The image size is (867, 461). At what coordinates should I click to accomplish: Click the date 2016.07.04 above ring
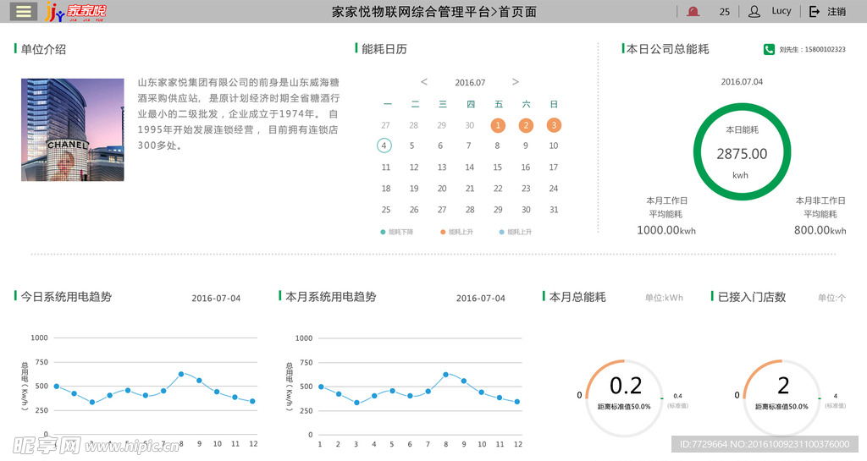click(742, 82)
